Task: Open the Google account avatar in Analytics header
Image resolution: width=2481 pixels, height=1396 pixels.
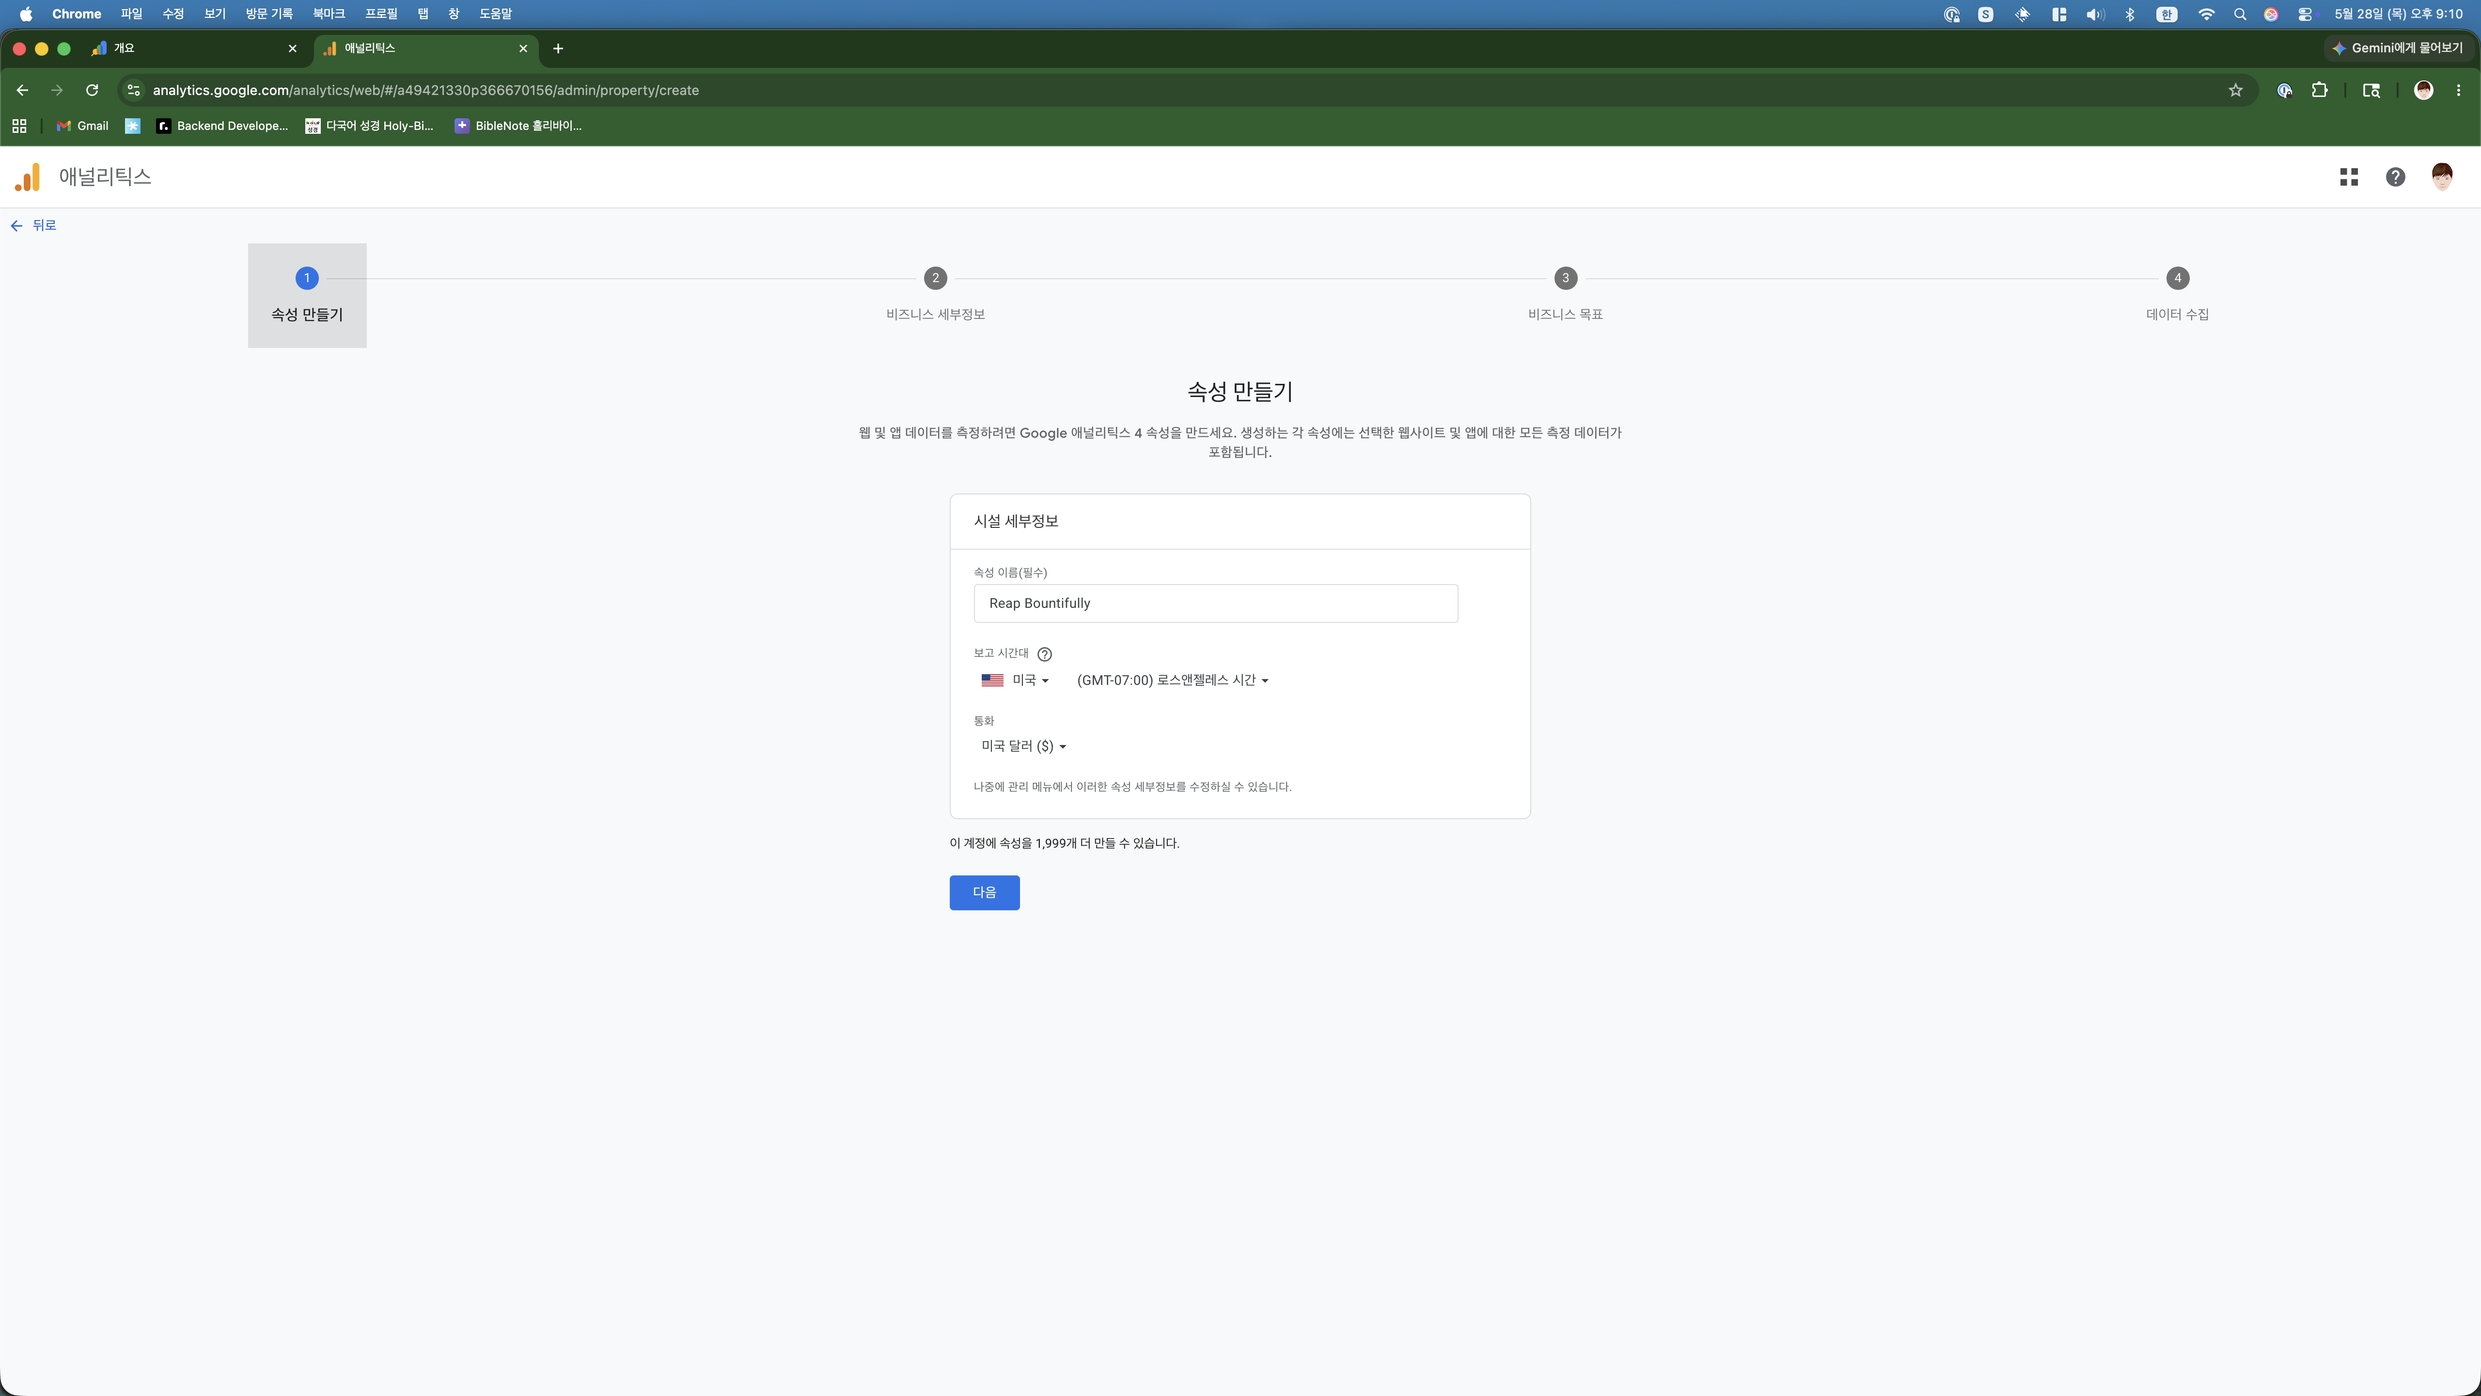Action: point(2442,176)
